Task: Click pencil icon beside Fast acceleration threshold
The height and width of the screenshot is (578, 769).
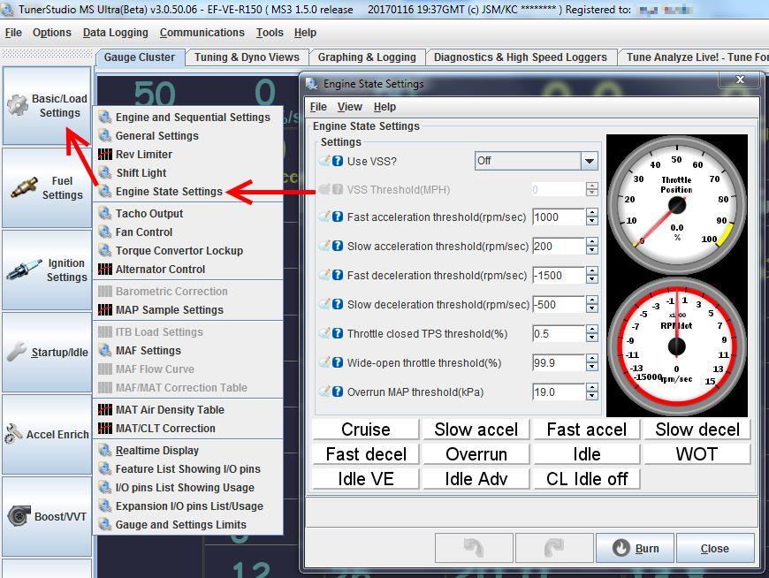Action: pyautogui.click(x=324, y=217)
